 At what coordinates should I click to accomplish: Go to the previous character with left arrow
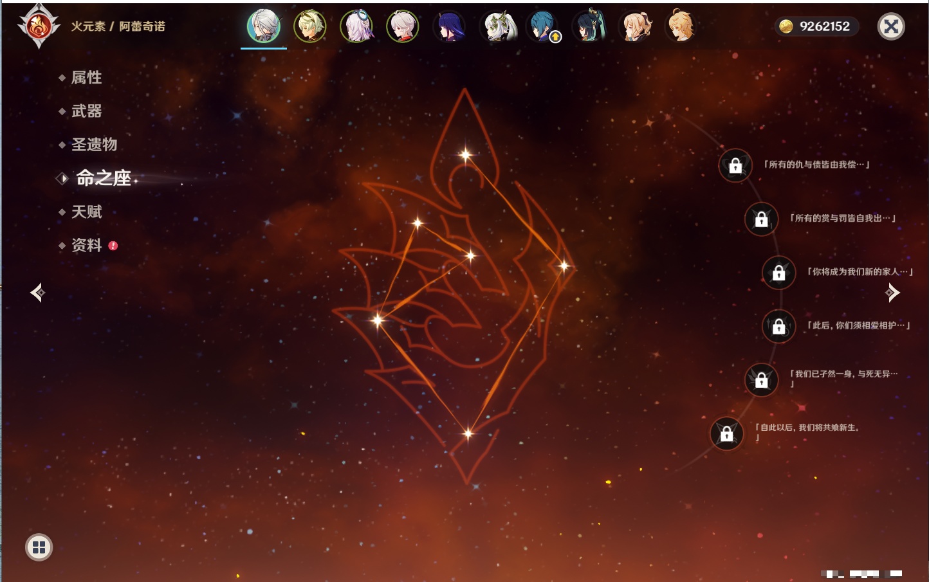tap(38, 293)
